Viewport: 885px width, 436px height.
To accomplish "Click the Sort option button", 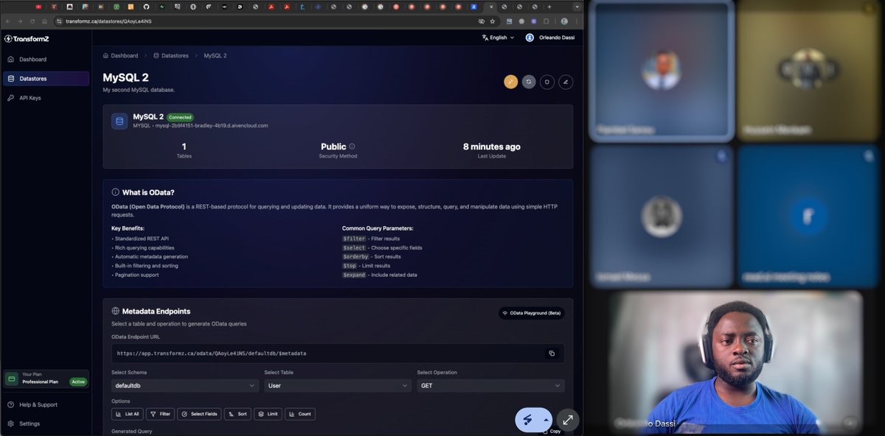I will pyautogui.click(x=237, y=414).
